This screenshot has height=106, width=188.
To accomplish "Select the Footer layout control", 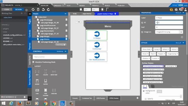I will [46, 82].
